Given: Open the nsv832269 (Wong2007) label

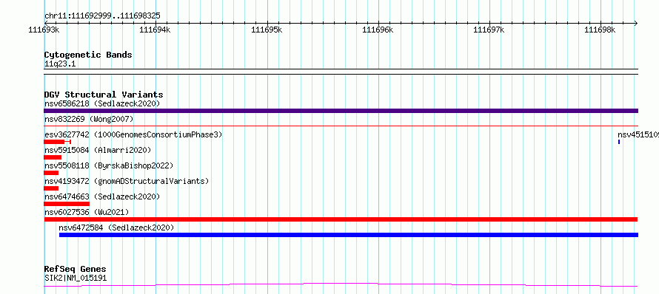Looking at the screenshot, I should 89,119.
